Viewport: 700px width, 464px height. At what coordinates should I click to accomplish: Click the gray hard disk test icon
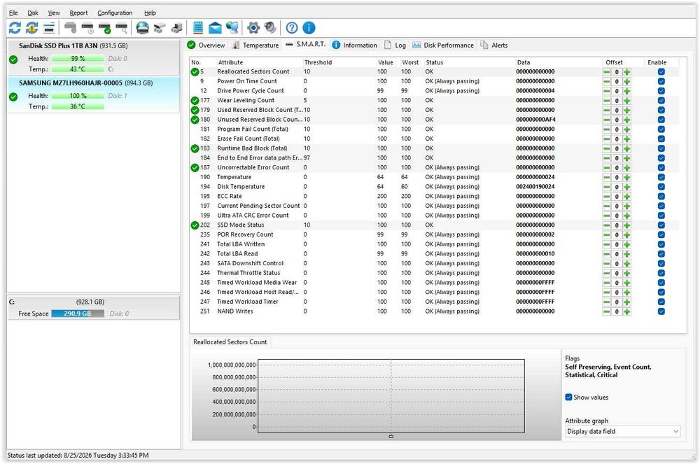pyautogui.click(x=71, y=28)
